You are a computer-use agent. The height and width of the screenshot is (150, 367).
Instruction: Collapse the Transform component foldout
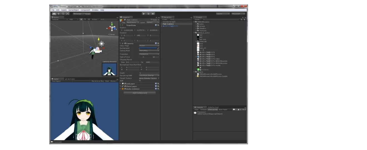tap(121, 25)
